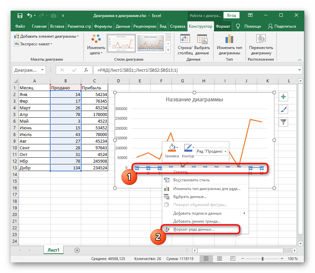This screenshot has height=273, width=315.
Task: Select the second gray chart style thumbnail
Action: (x=150, y=43)
